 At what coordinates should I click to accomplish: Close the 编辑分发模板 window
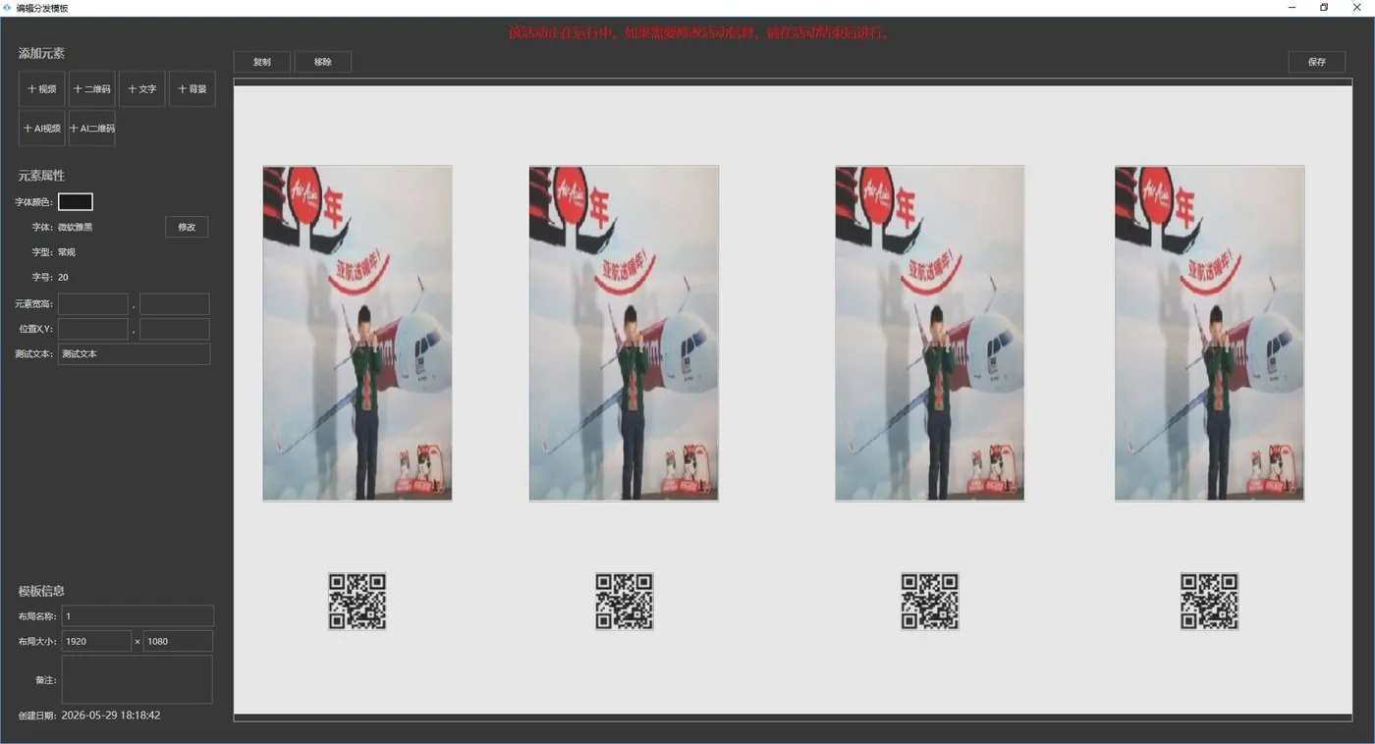click(1357, 8)
